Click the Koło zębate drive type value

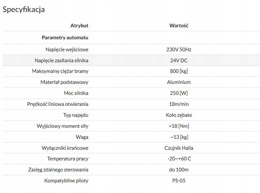[179, 115]
